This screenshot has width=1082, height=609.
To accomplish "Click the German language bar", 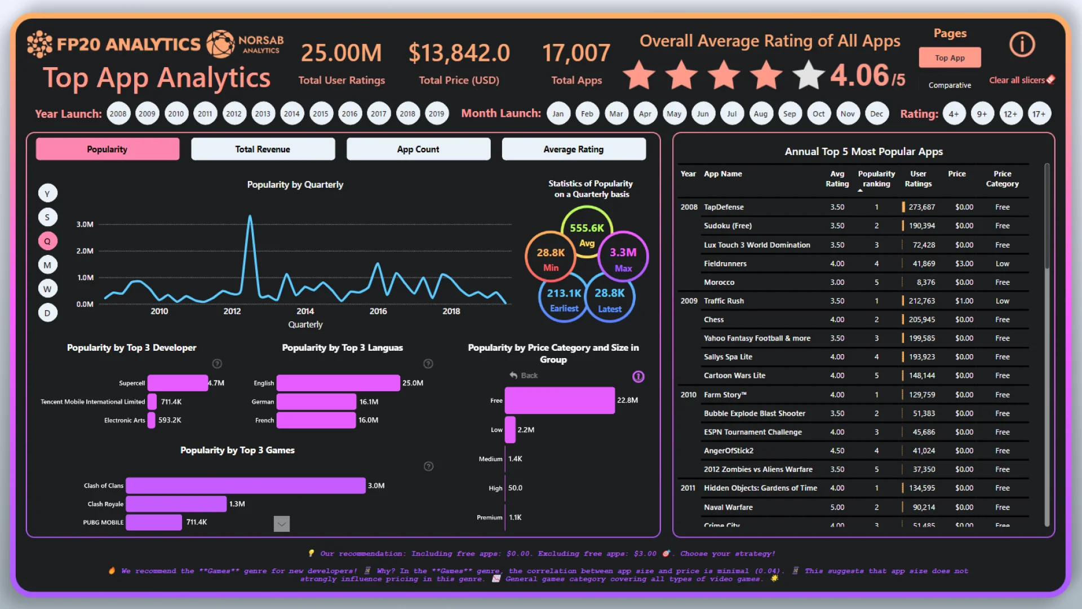I will click(x=317, y=402).
